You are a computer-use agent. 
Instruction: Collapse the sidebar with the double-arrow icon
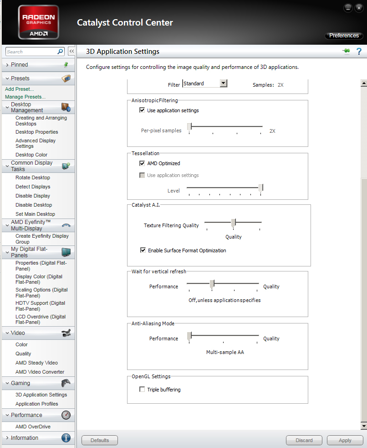click(71, 52)
